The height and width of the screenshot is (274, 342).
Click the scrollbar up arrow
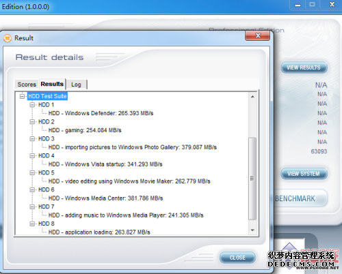click(x=252, y=97)
